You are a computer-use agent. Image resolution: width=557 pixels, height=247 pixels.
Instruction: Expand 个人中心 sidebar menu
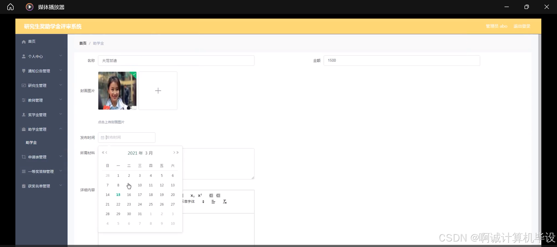41,56
